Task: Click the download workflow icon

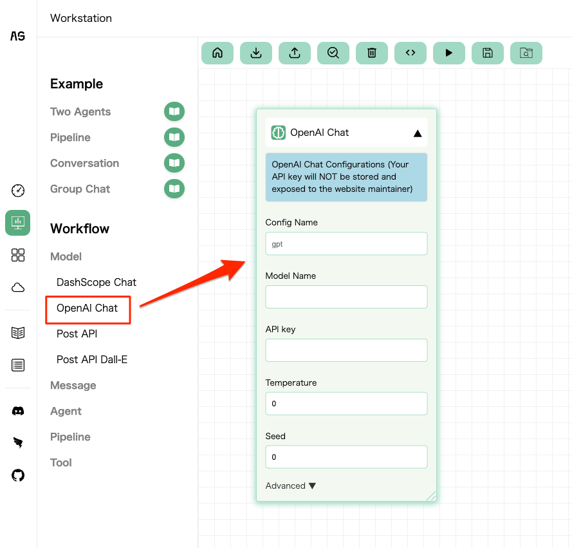Action: [256, 53]
